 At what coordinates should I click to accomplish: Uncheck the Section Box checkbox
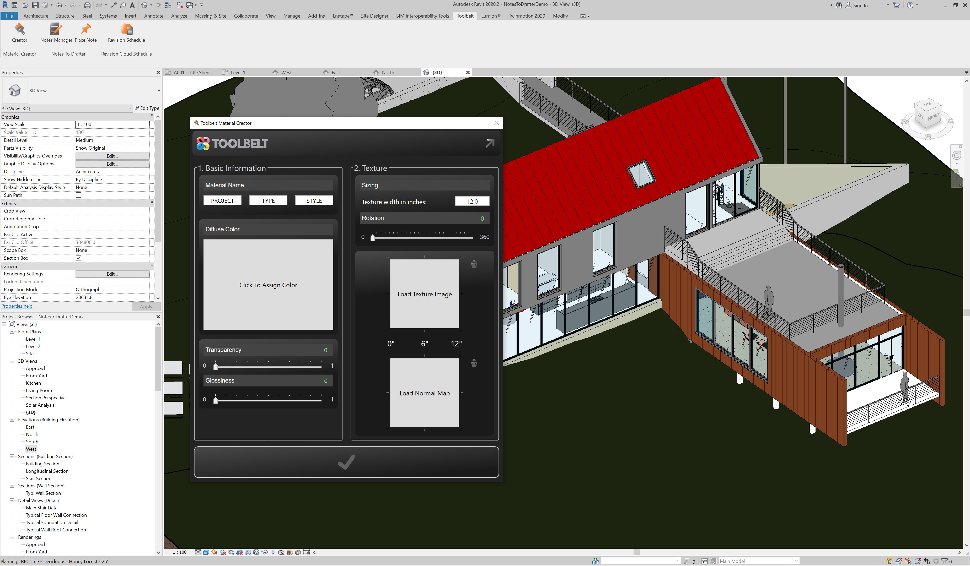[78, 258]
